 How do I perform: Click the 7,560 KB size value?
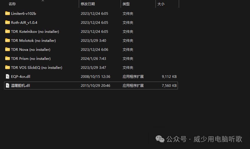click(169, 86)
